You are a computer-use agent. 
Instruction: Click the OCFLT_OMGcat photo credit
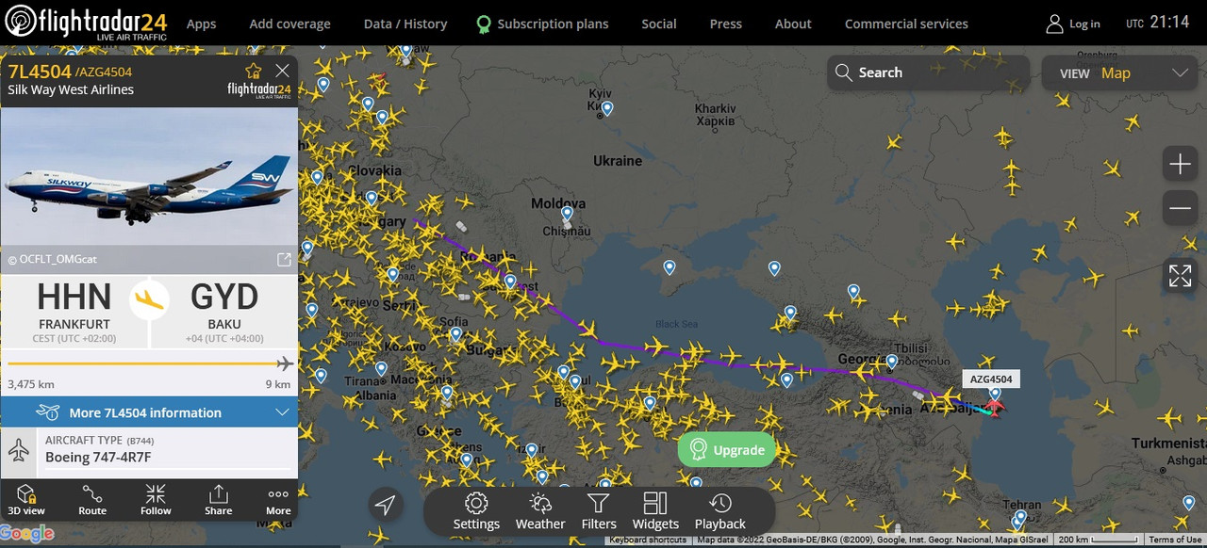pyautogui.click(x=52, y=259)
